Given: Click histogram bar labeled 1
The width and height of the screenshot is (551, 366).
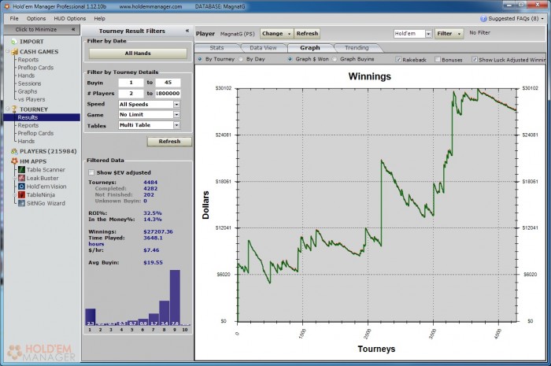Looking at the screenshot, I should pyautogui.click(x=91, y=317).
